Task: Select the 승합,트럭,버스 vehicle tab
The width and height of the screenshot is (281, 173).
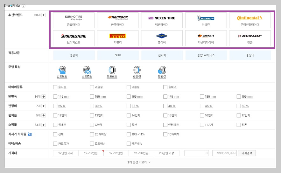Action: click(x=206, y=55)
